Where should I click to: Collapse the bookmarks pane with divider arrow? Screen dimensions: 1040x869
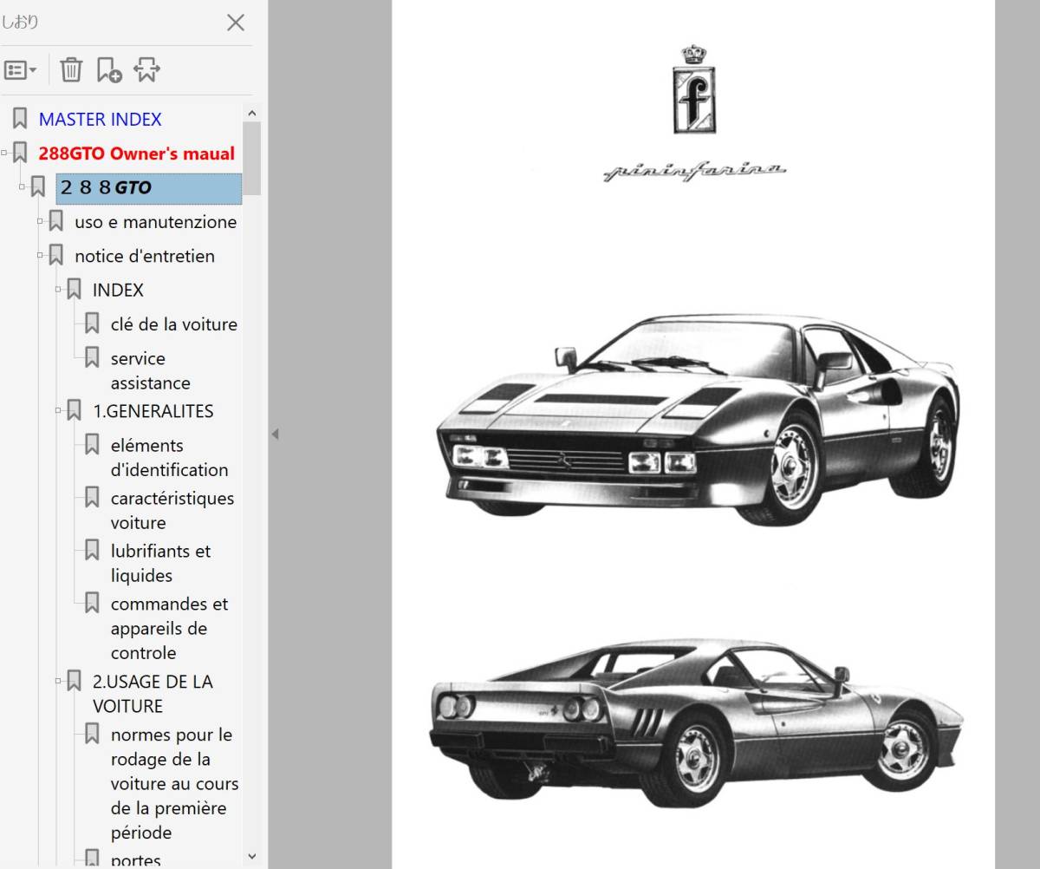pos(275,434)
